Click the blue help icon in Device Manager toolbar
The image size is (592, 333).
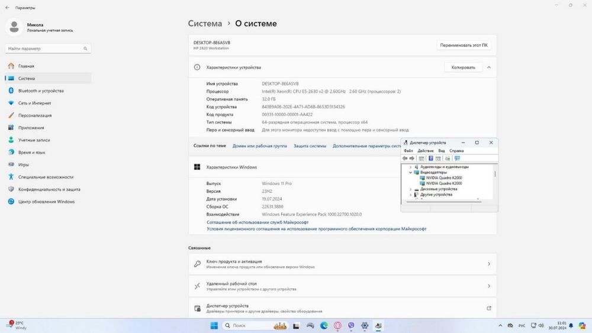tap(430, 159)
